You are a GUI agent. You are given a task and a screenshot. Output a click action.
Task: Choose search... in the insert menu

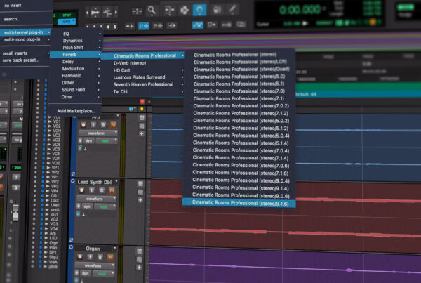(12, 19)
